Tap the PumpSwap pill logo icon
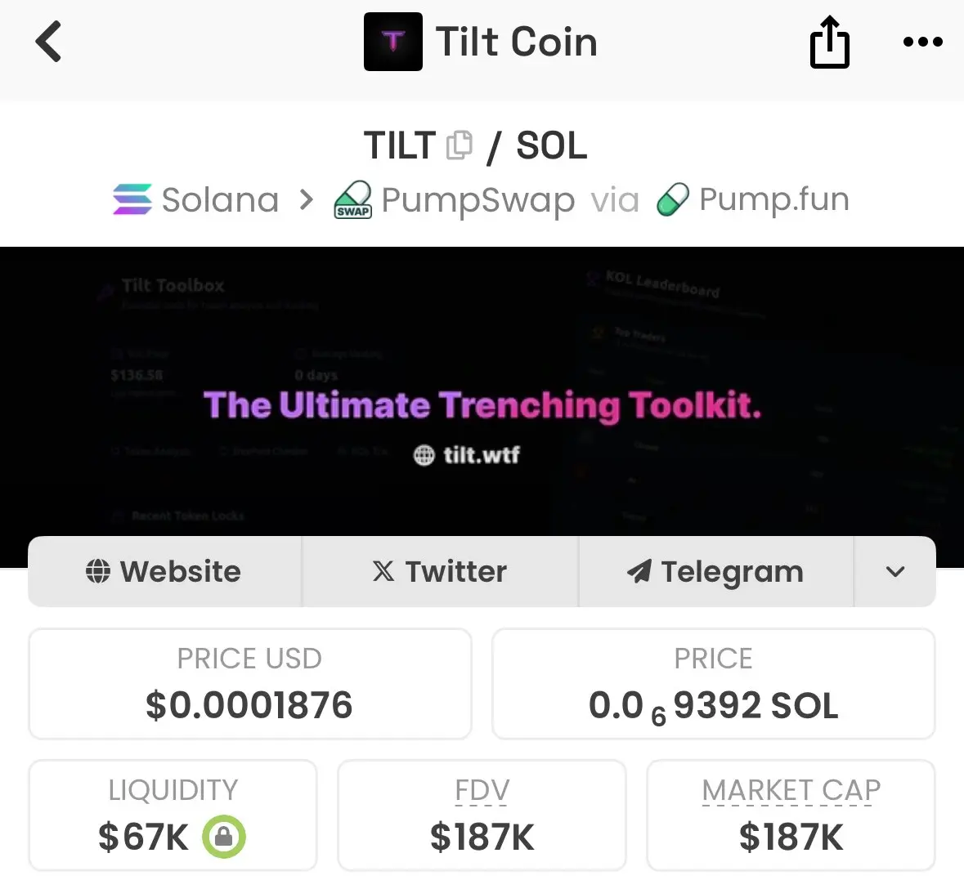Viewport: 964px width, 880px height. point(353,199)
